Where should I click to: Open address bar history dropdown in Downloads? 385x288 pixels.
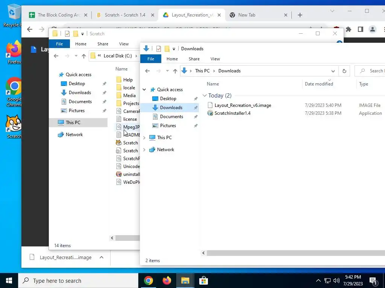(x=333, y=71)
